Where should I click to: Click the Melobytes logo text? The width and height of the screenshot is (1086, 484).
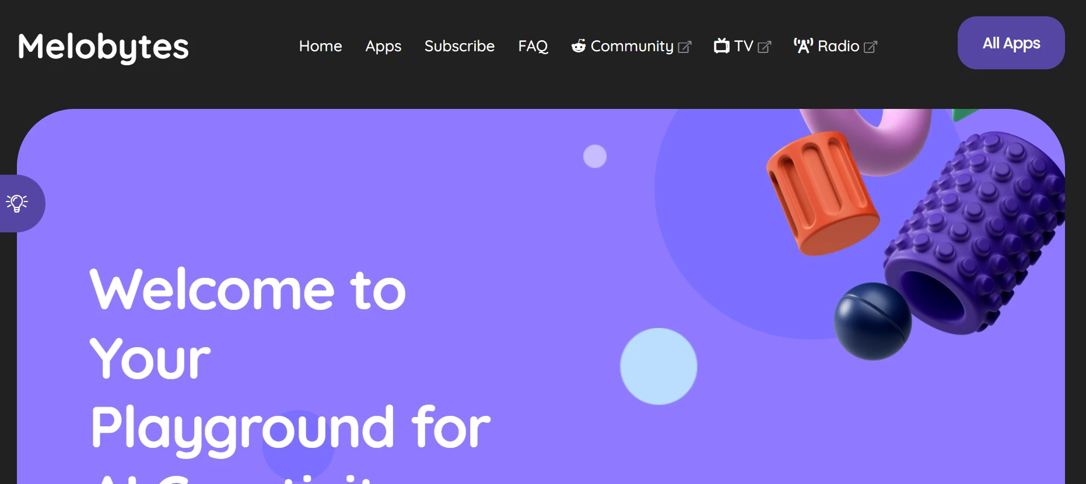point(103,47)
